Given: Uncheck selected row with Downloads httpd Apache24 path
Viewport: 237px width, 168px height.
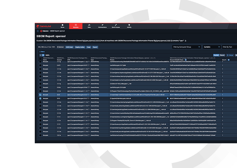Looking at the screenshot, I should tap(40, 95).
